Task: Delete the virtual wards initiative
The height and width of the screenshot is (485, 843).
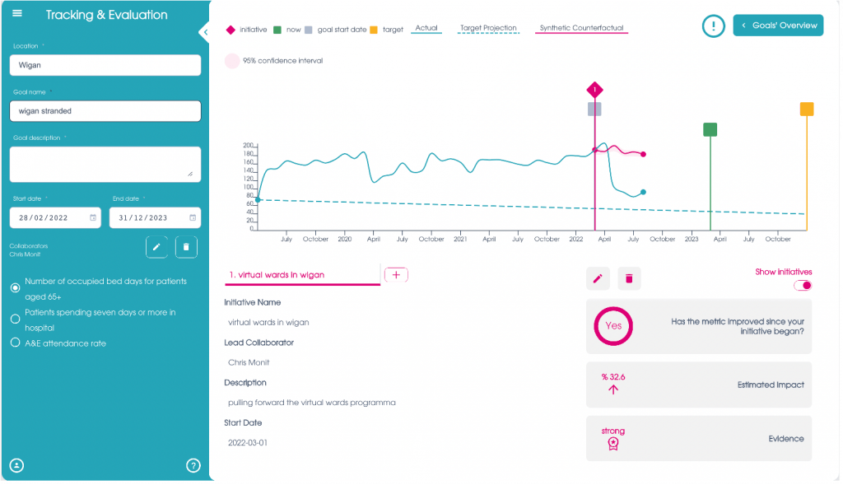Action: pos(629,278)
